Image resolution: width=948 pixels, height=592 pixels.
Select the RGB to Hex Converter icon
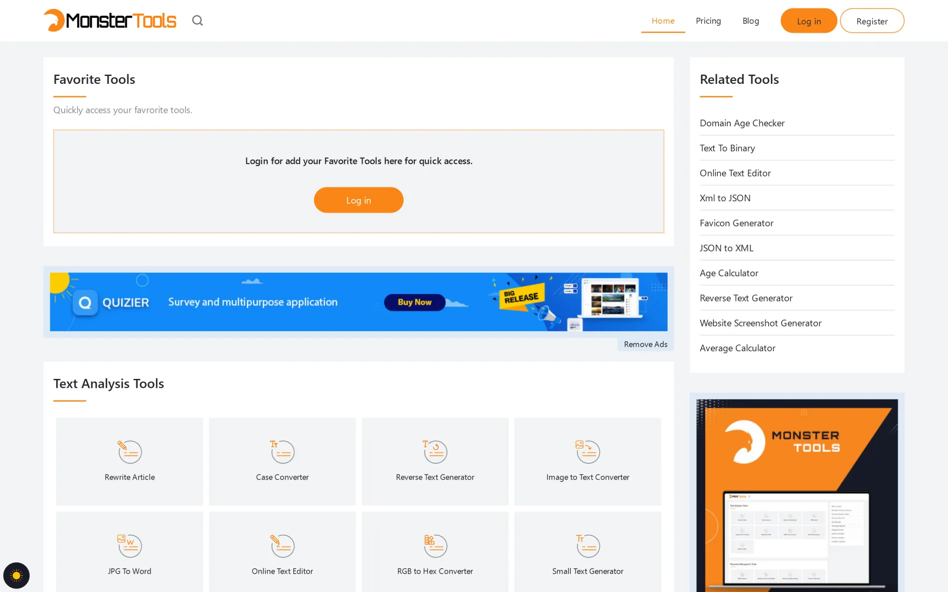pyautogui.click(x=434, y=545)
